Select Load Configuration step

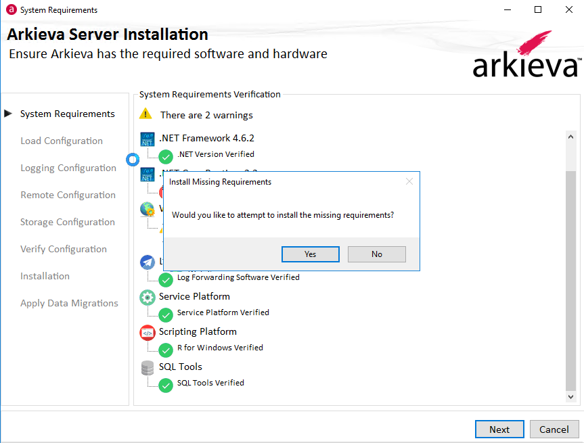62,141
